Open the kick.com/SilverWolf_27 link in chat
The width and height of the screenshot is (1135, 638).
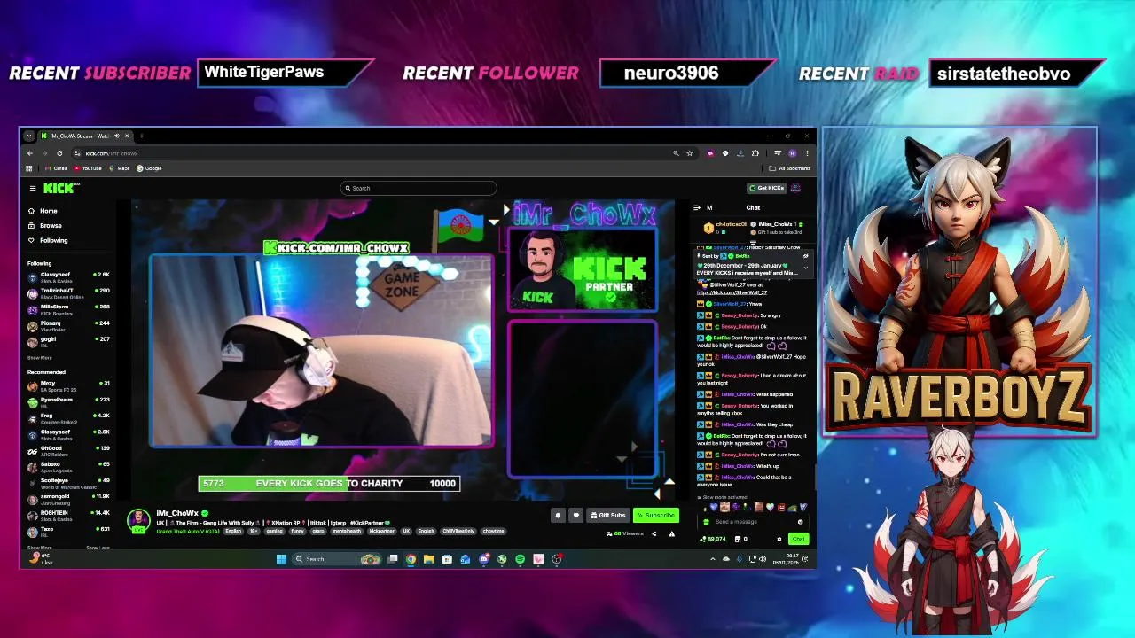pos(732,292)
